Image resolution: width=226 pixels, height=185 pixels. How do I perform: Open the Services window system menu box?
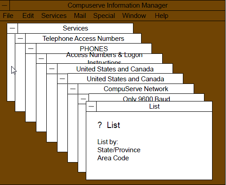pos(12,28)
